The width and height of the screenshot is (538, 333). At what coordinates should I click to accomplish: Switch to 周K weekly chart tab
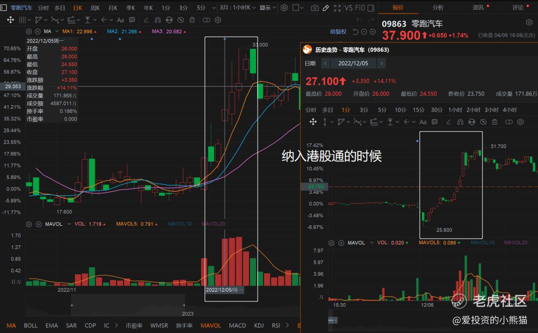click(95, 7)
